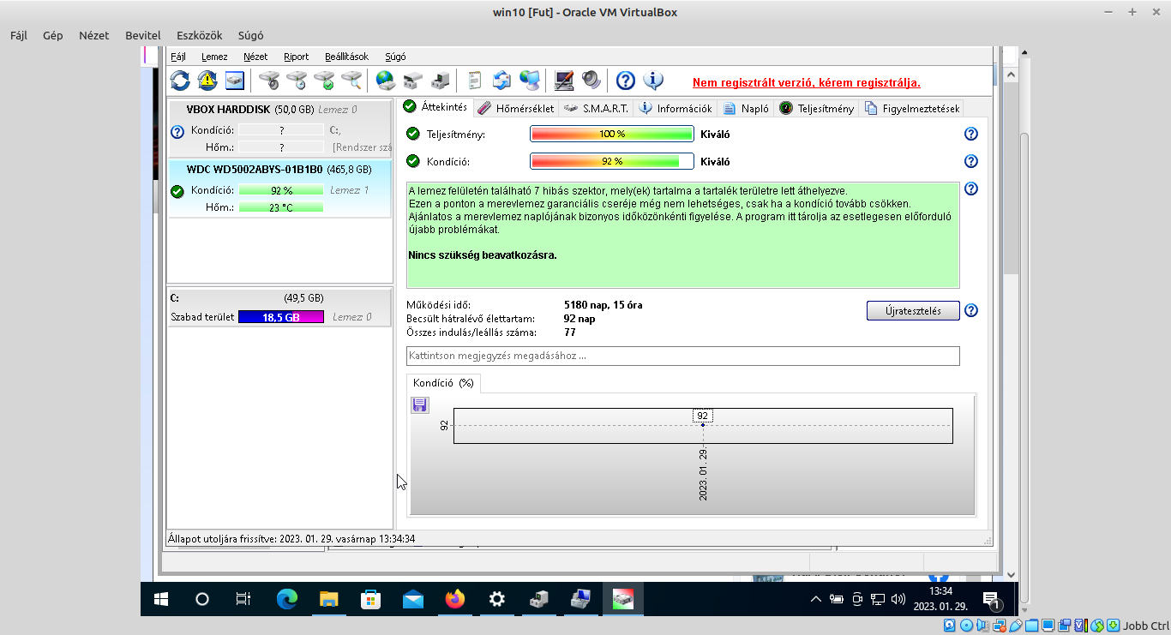The image size is (1171, 635).
Task: Click the globe over disk toolbar icon
Action: point(386,81)
